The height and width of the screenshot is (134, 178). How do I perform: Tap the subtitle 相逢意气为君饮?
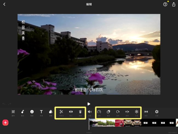(x=89, y=90)
